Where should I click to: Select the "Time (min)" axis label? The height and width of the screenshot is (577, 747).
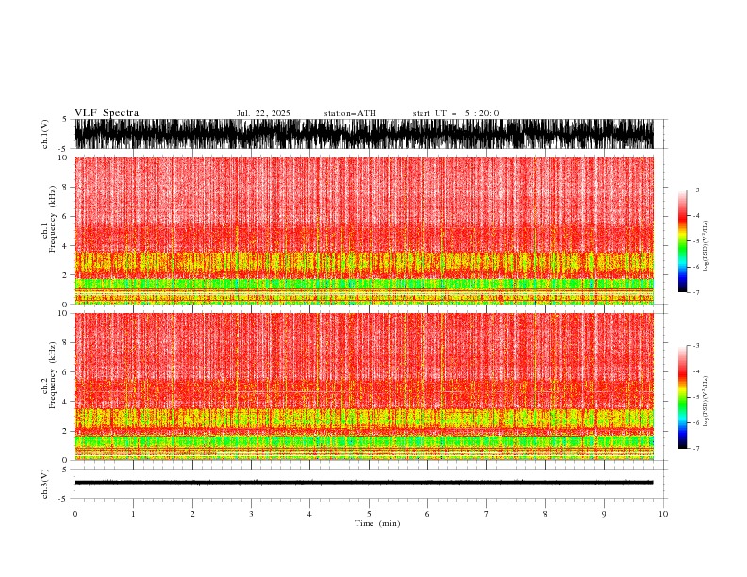(377, 523)
